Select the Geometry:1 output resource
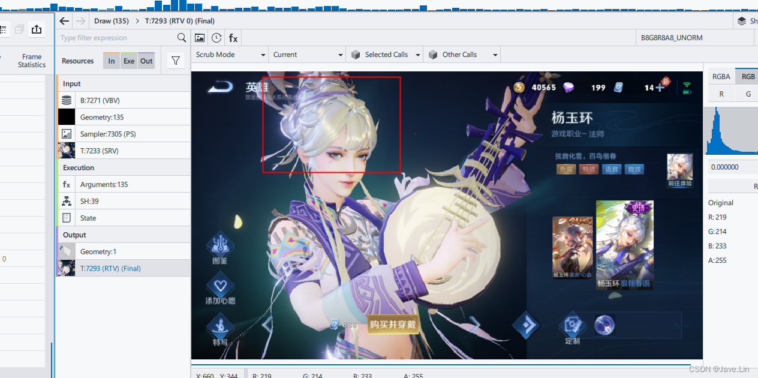This screenshot has height=378, width=758. point(124,251)
